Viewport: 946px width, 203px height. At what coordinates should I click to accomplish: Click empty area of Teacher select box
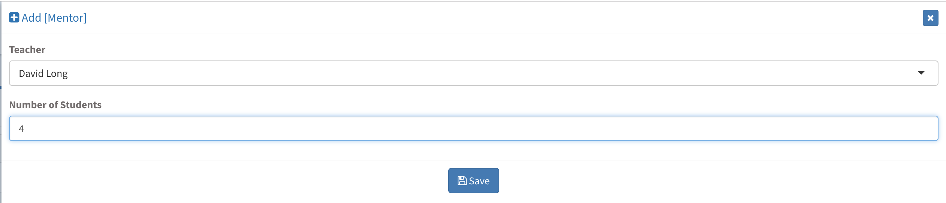click(487, 73)
